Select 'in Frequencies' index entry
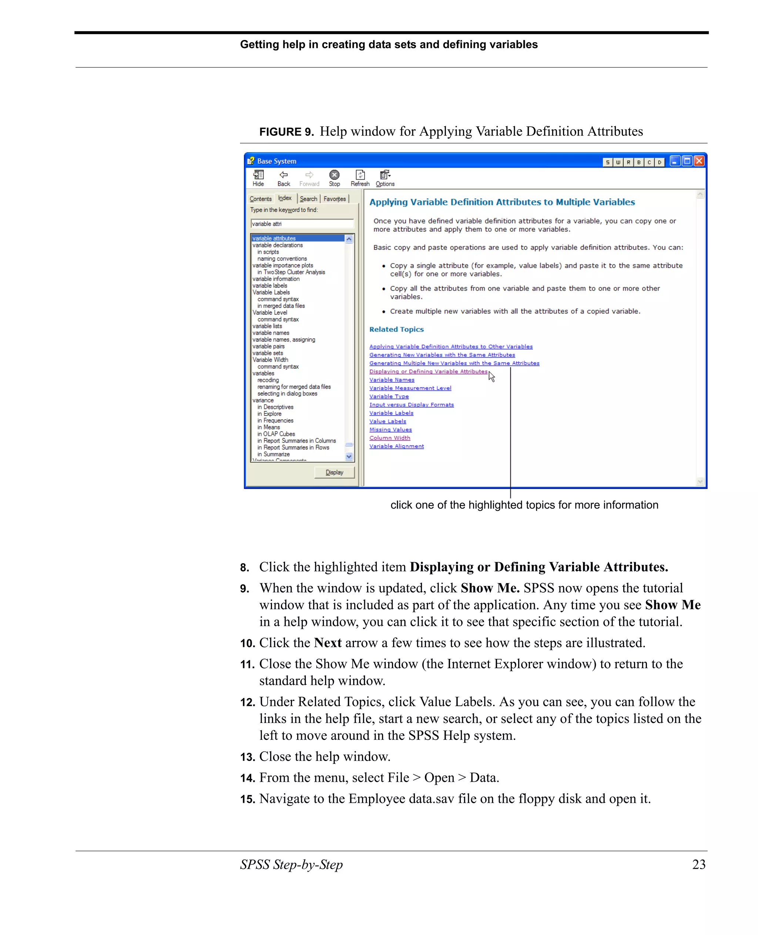Image resolution: width=758 pixels, height=935 pixels. (x=275, y=420)
